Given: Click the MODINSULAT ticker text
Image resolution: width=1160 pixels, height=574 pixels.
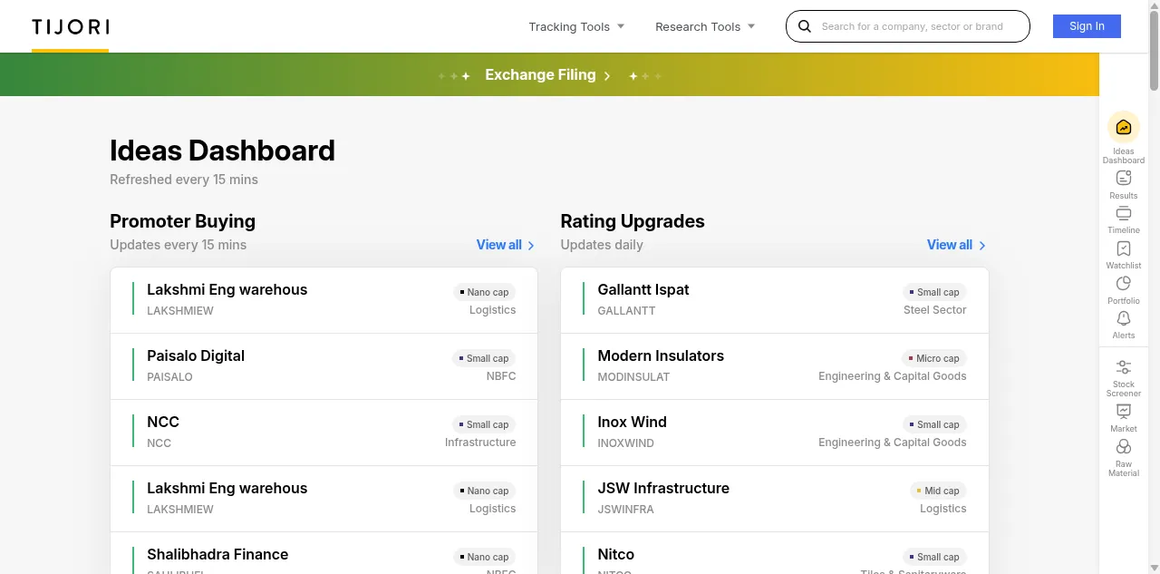Looking at the screenshot, I should point(633,377).
